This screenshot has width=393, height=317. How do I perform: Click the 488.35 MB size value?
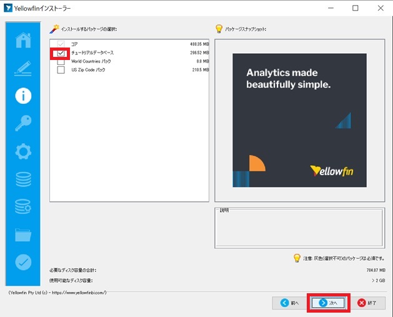coord(199,44)
